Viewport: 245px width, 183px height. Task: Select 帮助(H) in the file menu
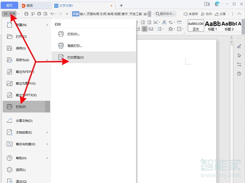27,158
